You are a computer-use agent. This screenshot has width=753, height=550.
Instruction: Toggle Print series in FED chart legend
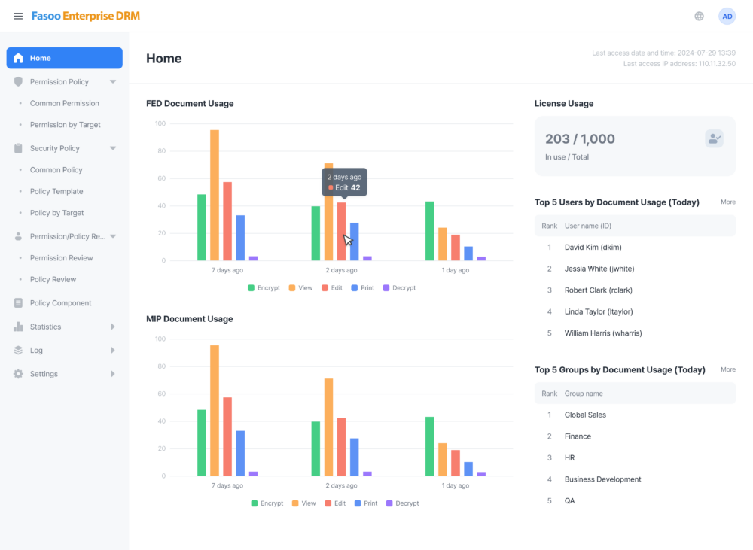363,288
